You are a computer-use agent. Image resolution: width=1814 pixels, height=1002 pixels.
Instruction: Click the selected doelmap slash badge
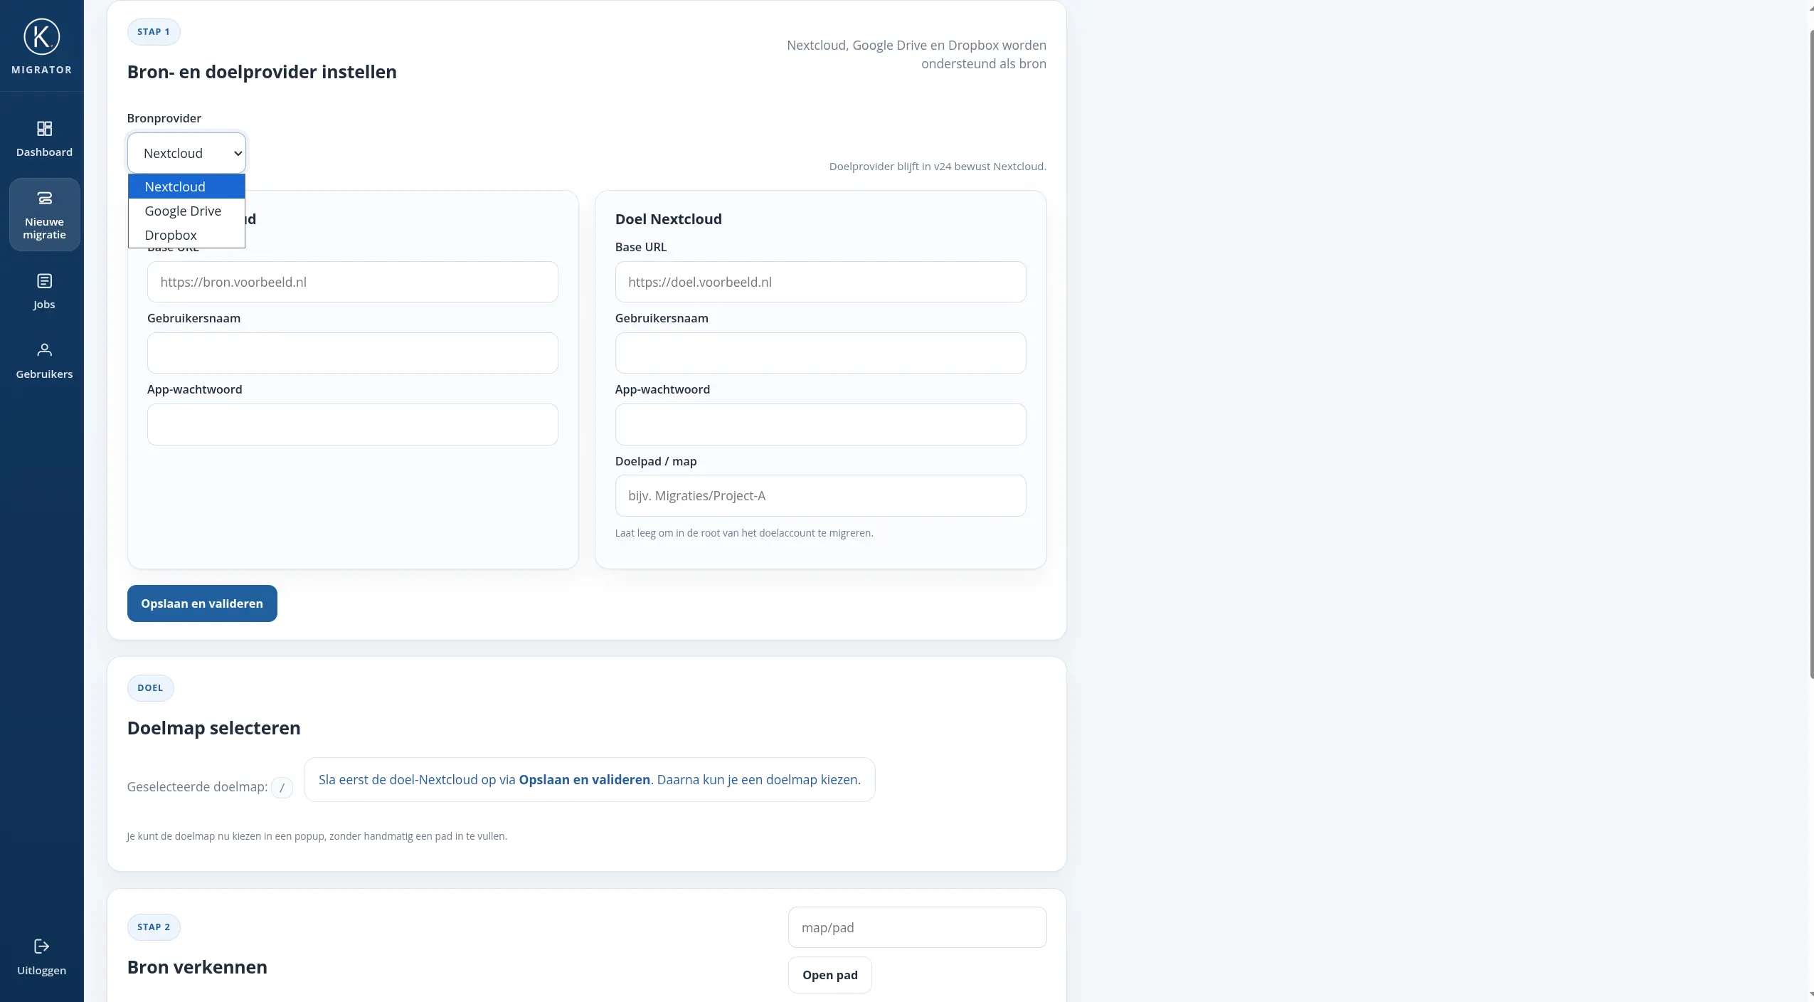(x=282, y=788)
